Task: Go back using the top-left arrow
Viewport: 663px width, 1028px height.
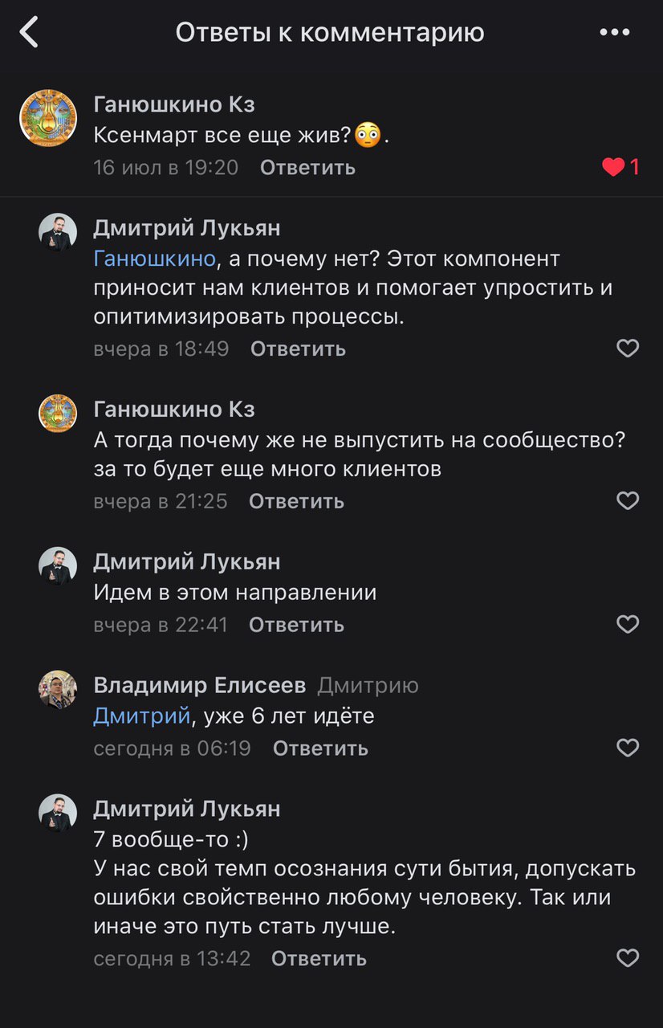Action: [x=30, y=33]
